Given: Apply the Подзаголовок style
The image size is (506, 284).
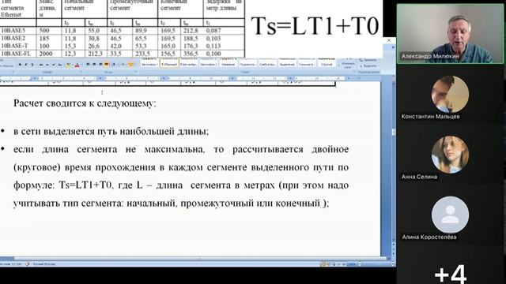Looking at the screenshot, I should (247, 63).
